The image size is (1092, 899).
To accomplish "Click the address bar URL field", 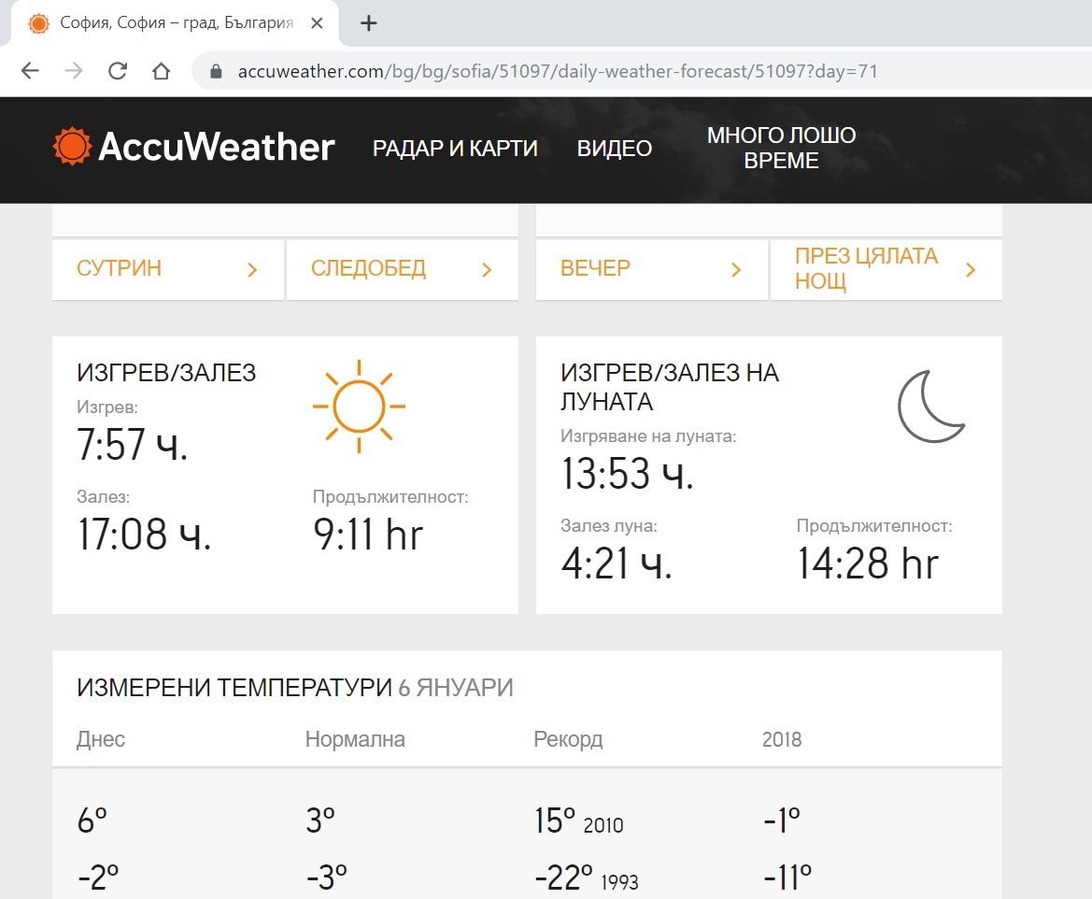I will click(x=558, y=72).
